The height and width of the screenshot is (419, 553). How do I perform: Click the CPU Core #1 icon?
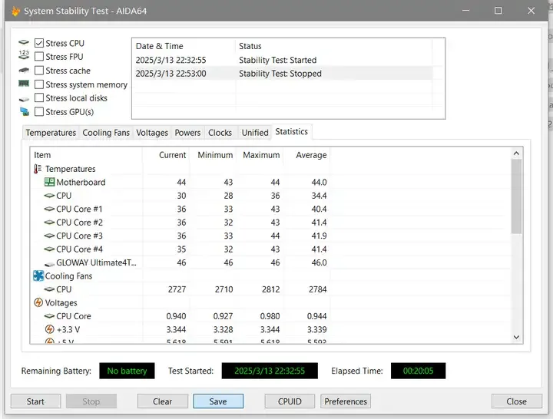(x=49, y=209)
